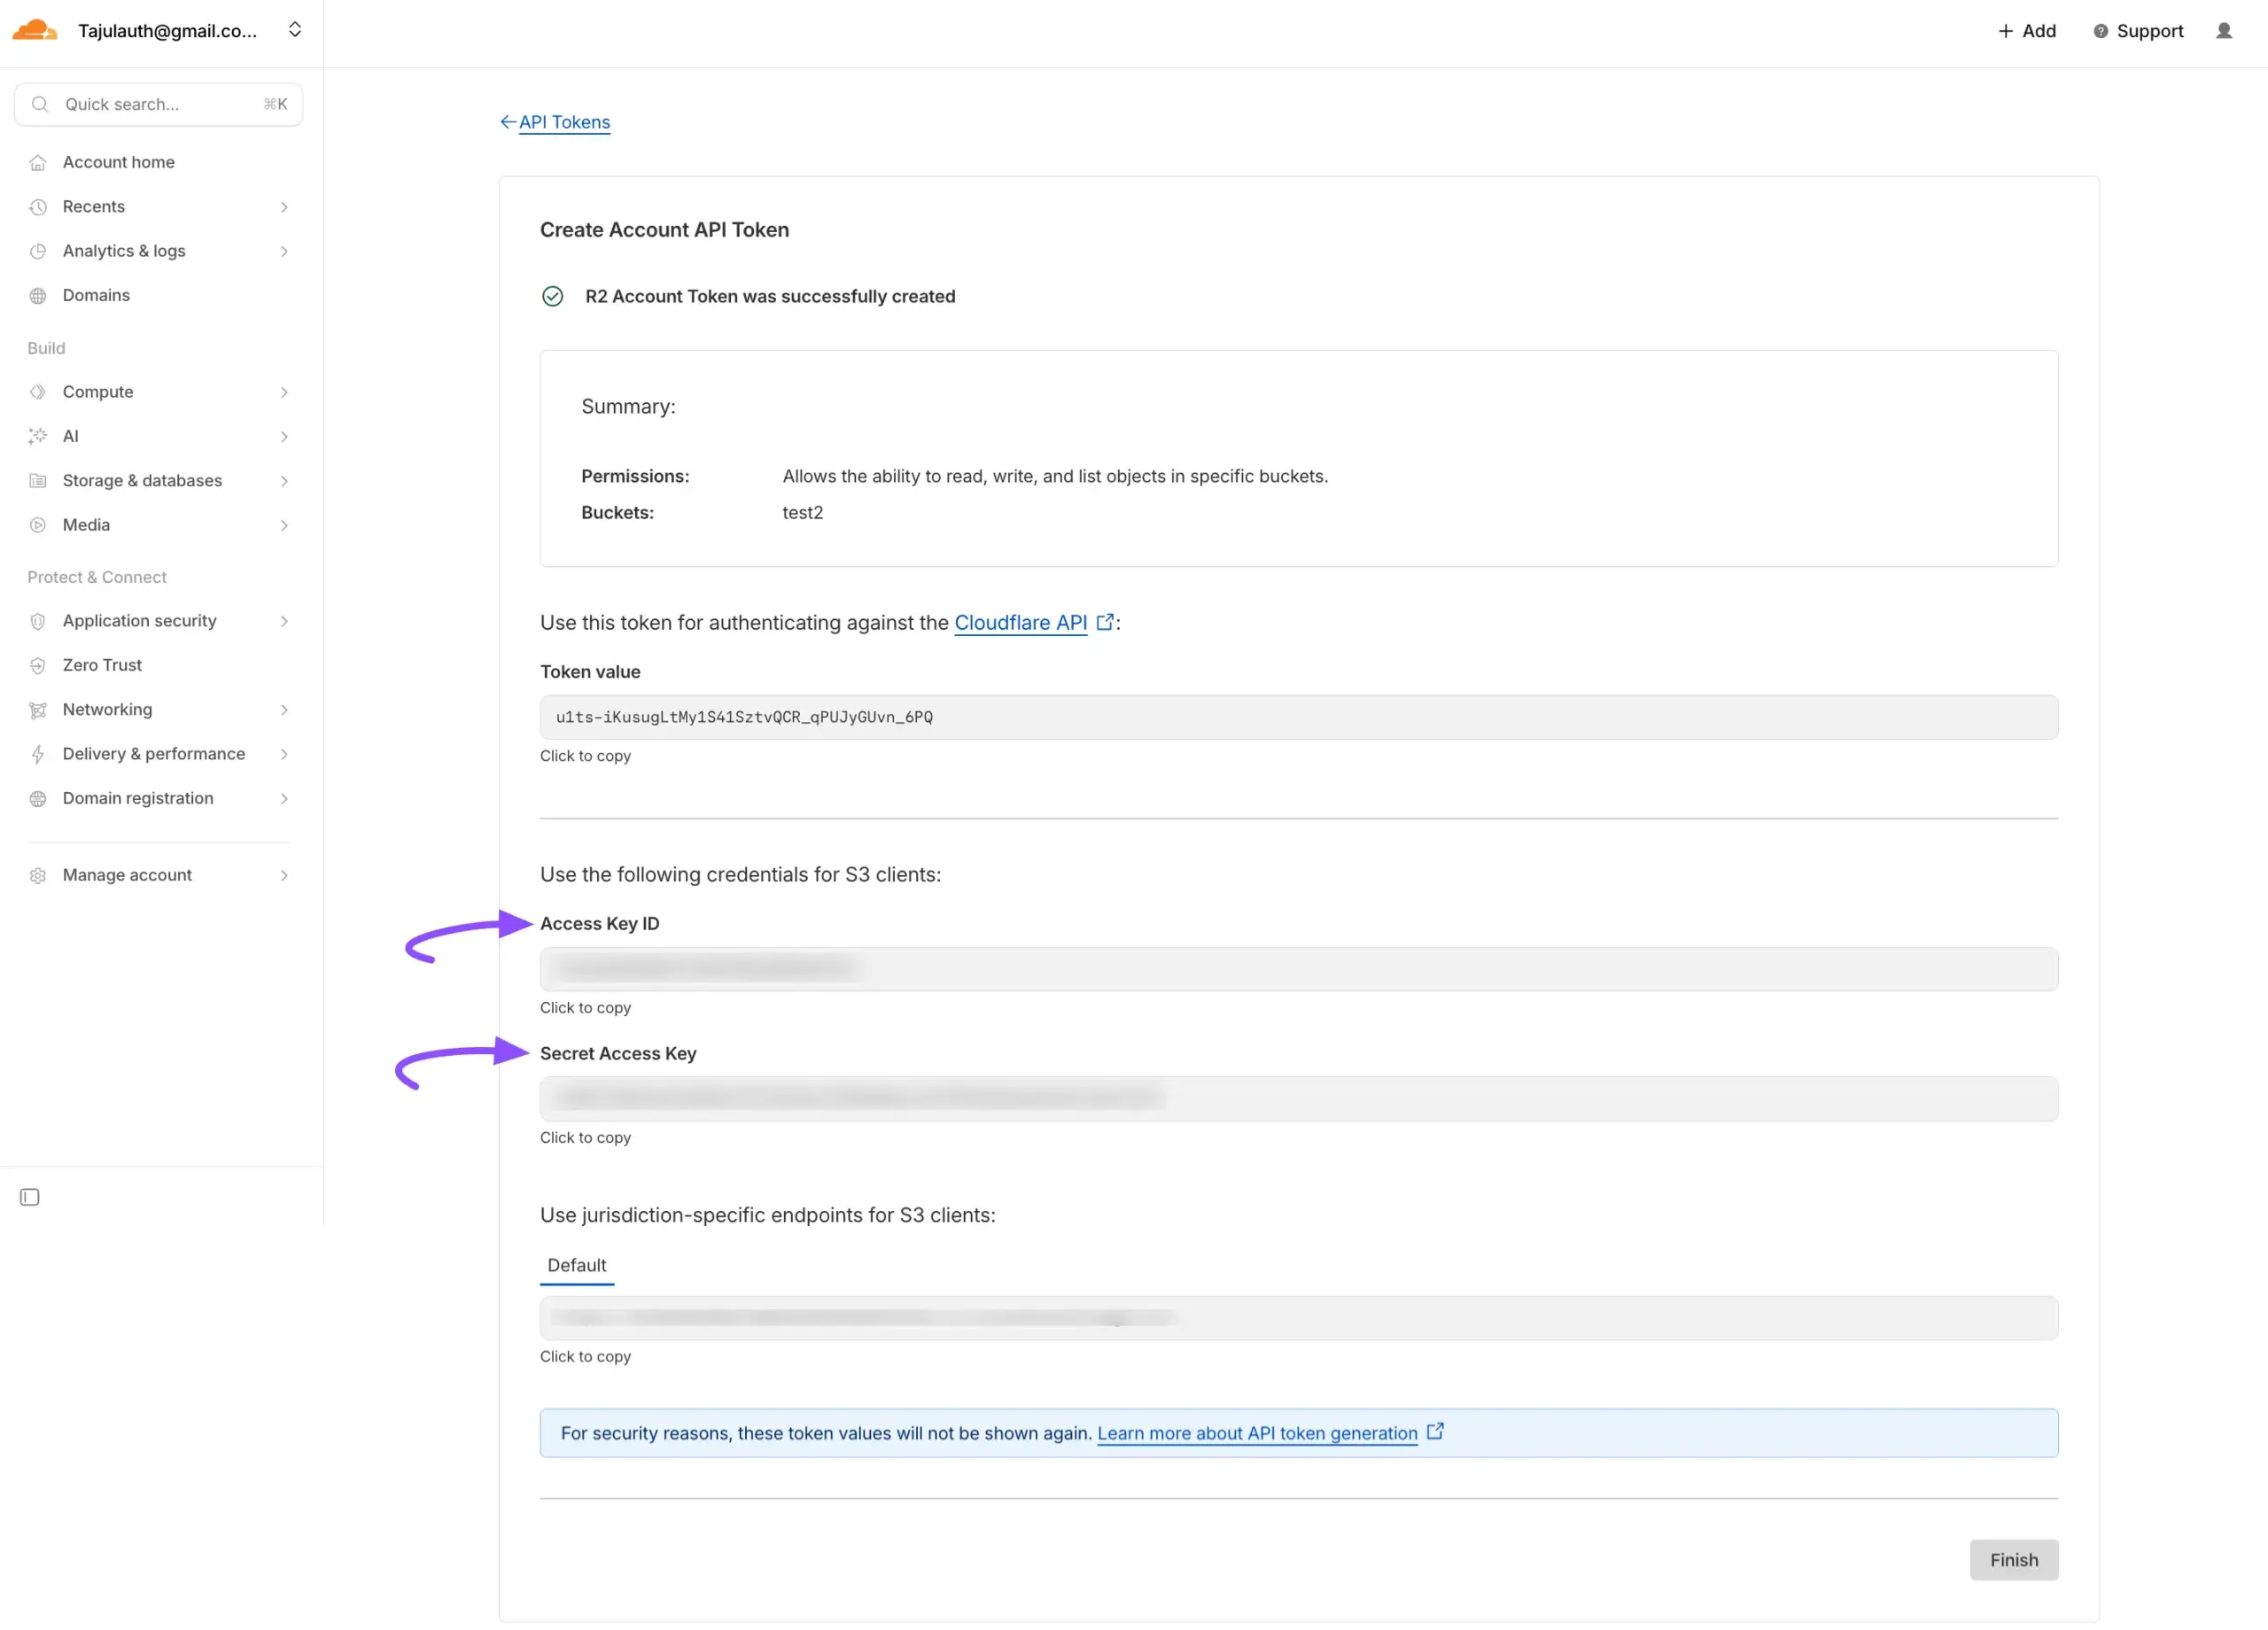Image resolution: width=2268 pixels, height=1630 pixels.
Task: Click the AI sparkle icon
Action: [x=38, y=437]
